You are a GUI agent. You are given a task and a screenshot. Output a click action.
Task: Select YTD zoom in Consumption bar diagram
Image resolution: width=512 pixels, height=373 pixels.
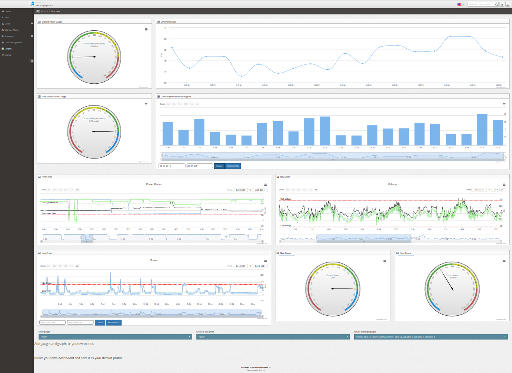click(x=185, y=104)
